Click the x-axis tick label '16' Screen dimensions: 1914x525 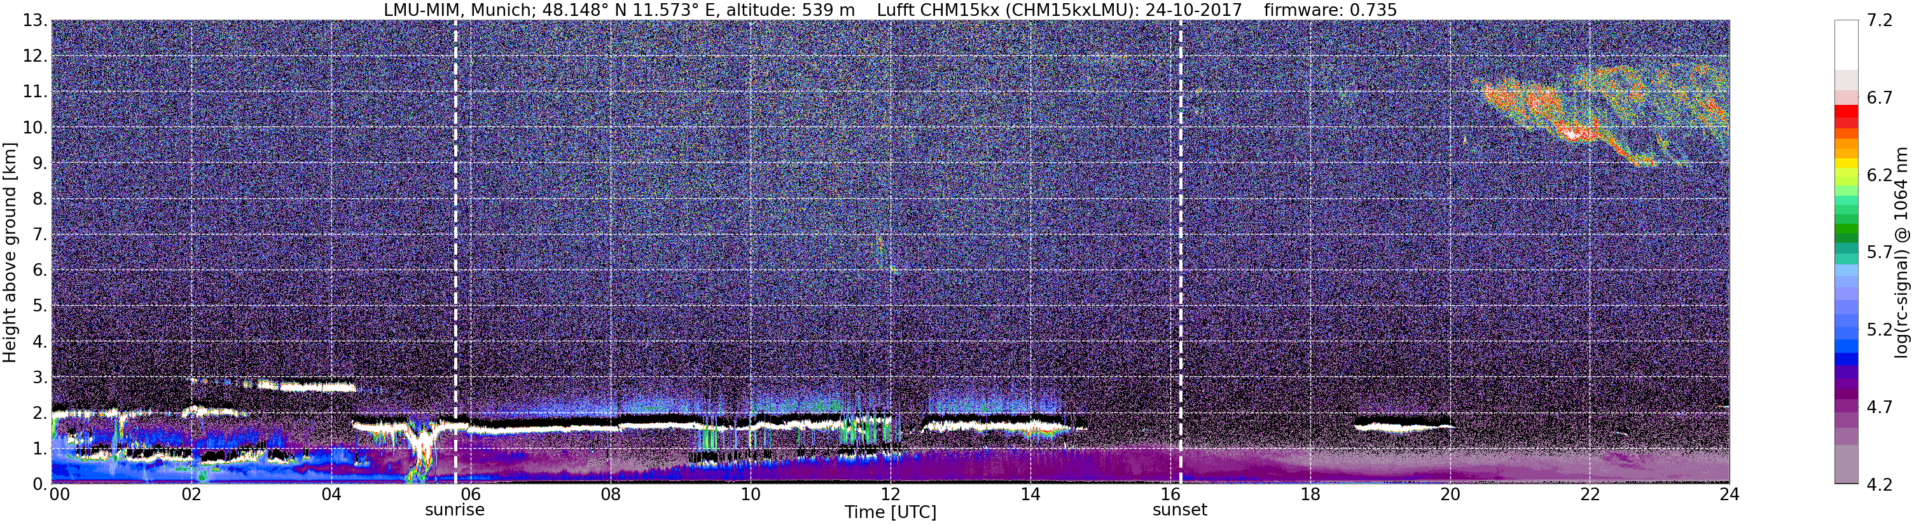point(1170,494)
